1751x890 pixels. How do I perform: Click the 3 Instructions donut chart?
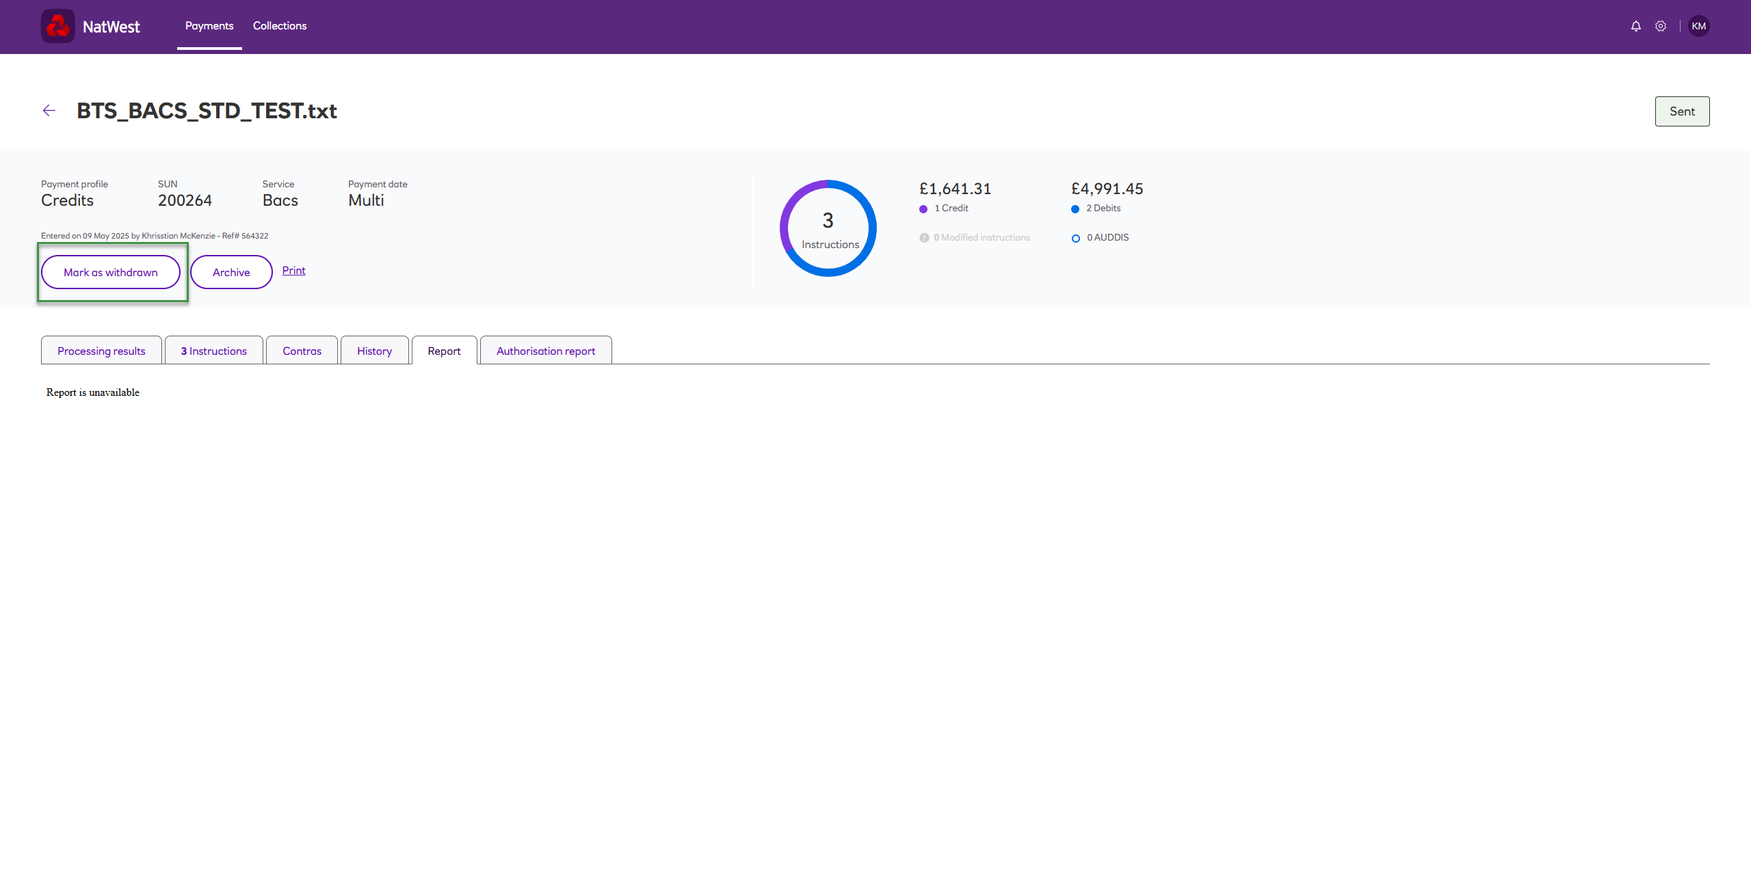828,228
